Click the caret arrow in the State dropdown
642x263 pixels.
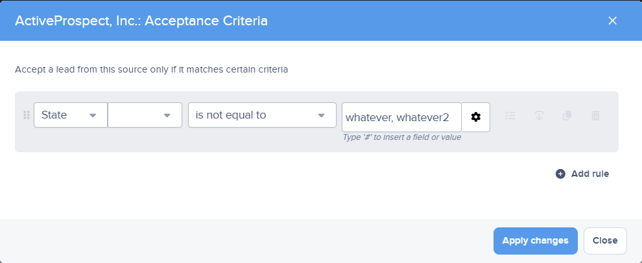coord(93,115)
